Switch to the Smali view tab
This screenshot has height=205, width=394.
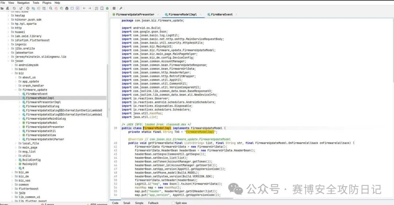(x=127, y=203)
